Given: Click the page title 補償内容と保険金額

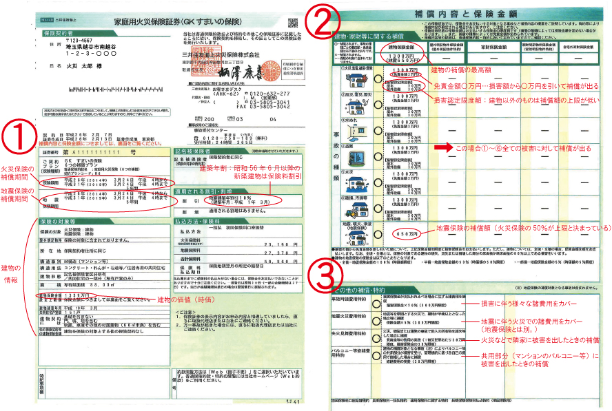Looking at the screenshot, I should click(465, 14).
